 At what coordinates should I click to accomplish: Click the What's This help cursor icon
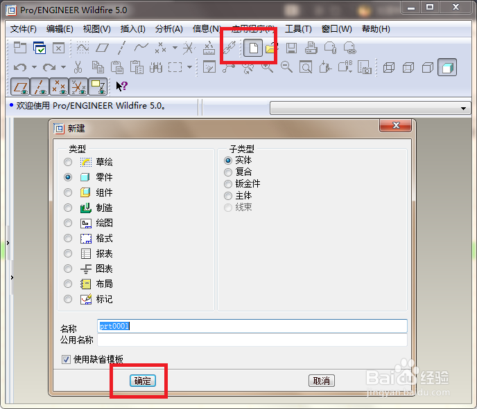tap(122, 87)
